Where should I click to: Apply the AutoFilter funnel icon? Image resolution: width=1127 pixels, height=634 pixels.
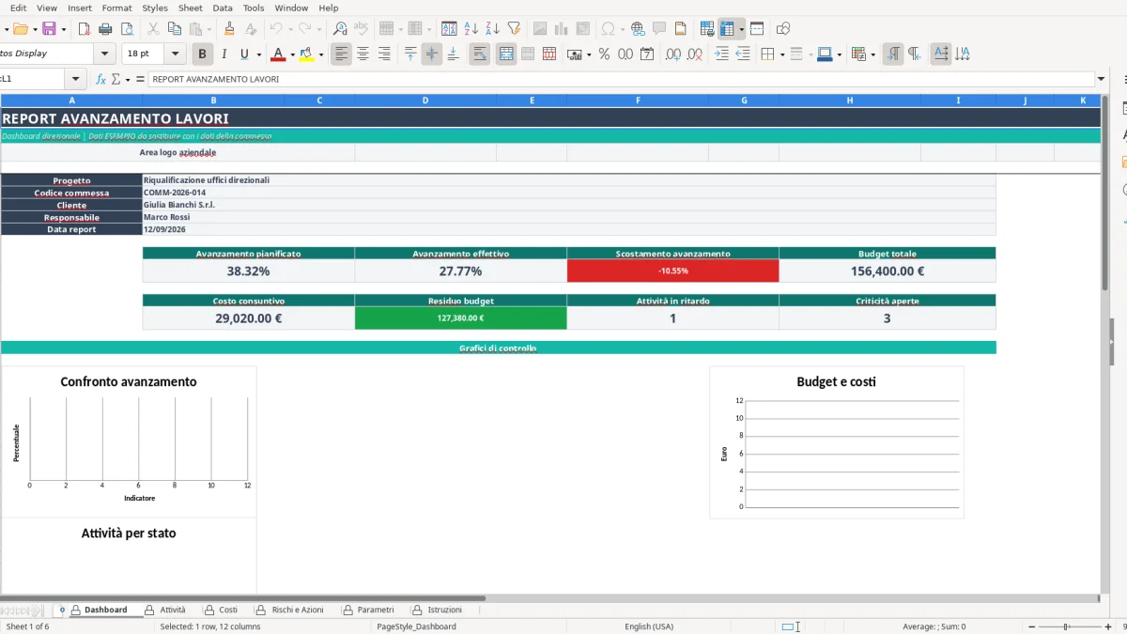click(x=515, y=29)
